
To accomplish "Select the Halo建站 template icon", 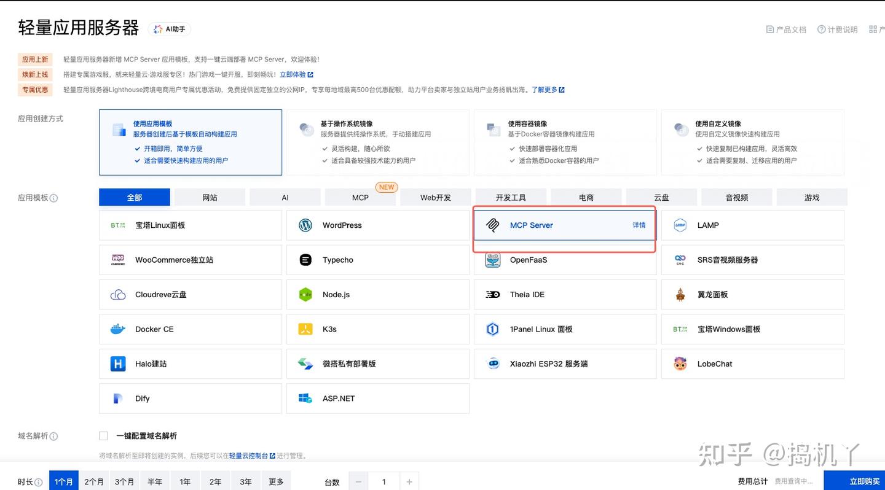I will [118, 364].
